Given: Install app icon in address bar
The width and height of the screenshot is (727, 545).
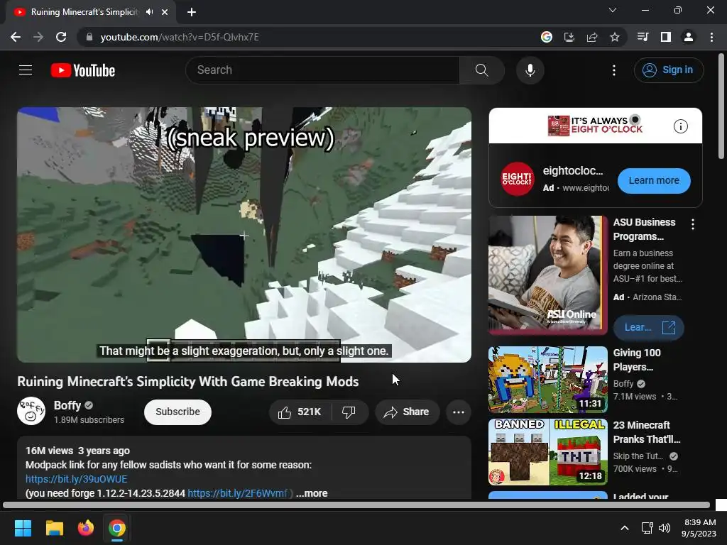Looking at the screenshot, I should point(569,37).
